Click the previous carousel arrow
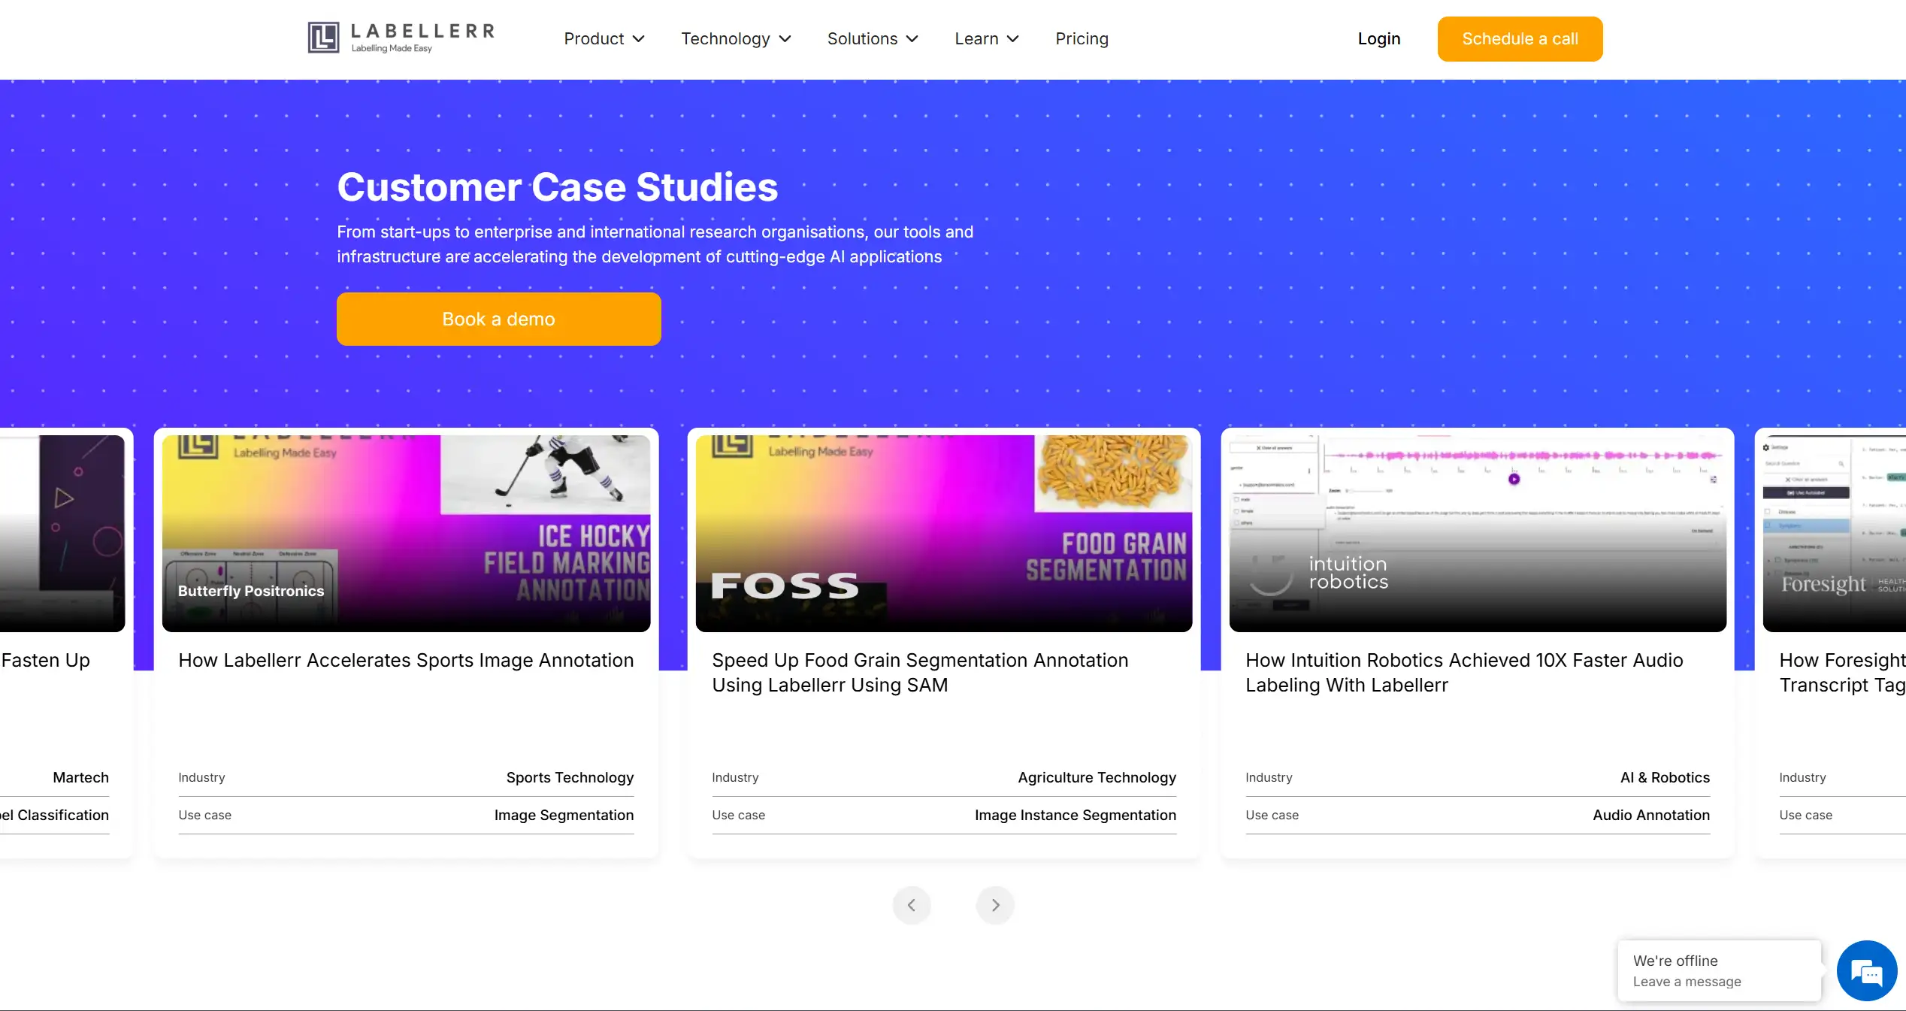This screenshot has height=1011, width=1906. click(x=911, y=905)
